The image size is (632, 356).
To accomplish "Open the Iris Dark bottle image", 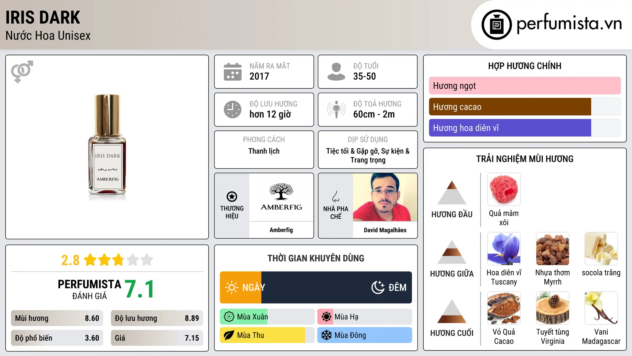I will [x=107, y=147].
